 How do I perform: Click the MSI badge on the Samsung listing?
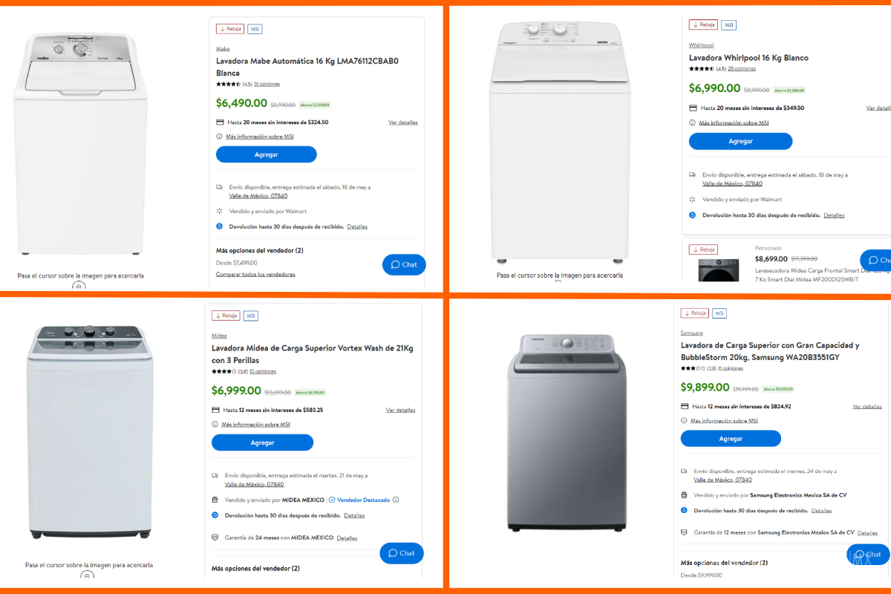[719, 313]
